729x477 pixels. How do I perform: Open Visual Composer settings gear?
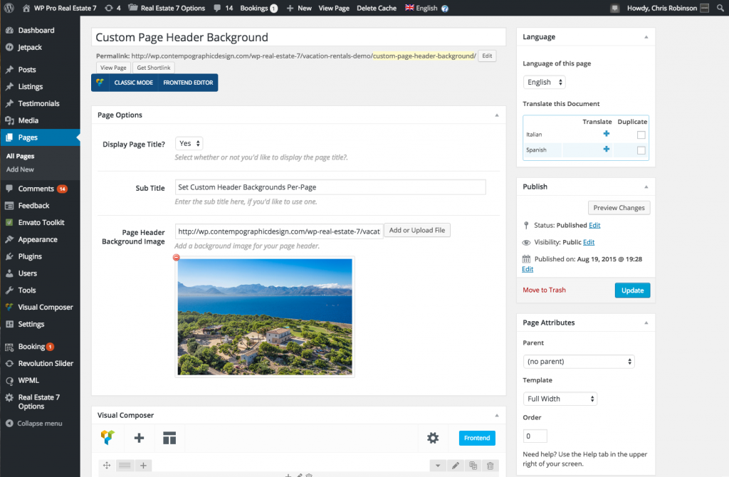tap(432, 438)
